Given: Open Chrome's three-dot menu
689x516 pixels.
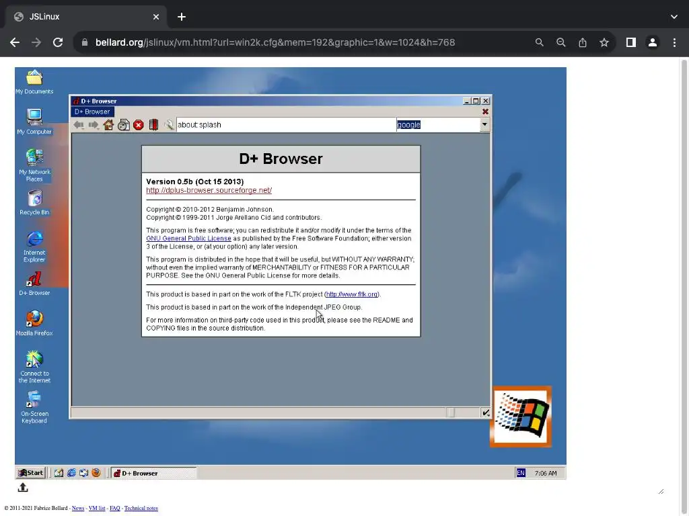Looking at the screenshot, I should coord(674,42).
